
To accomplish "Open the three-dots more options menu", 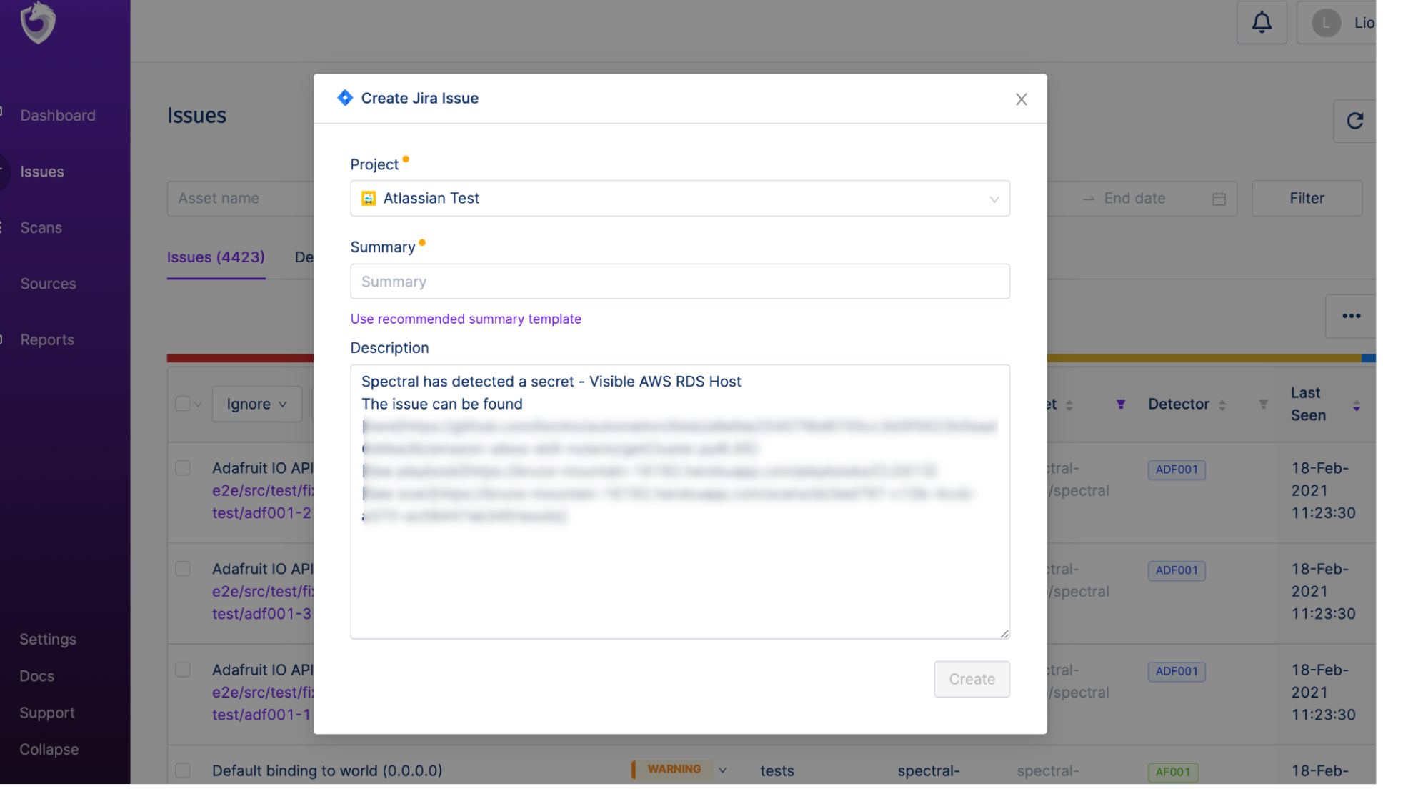I will 1351,316.
